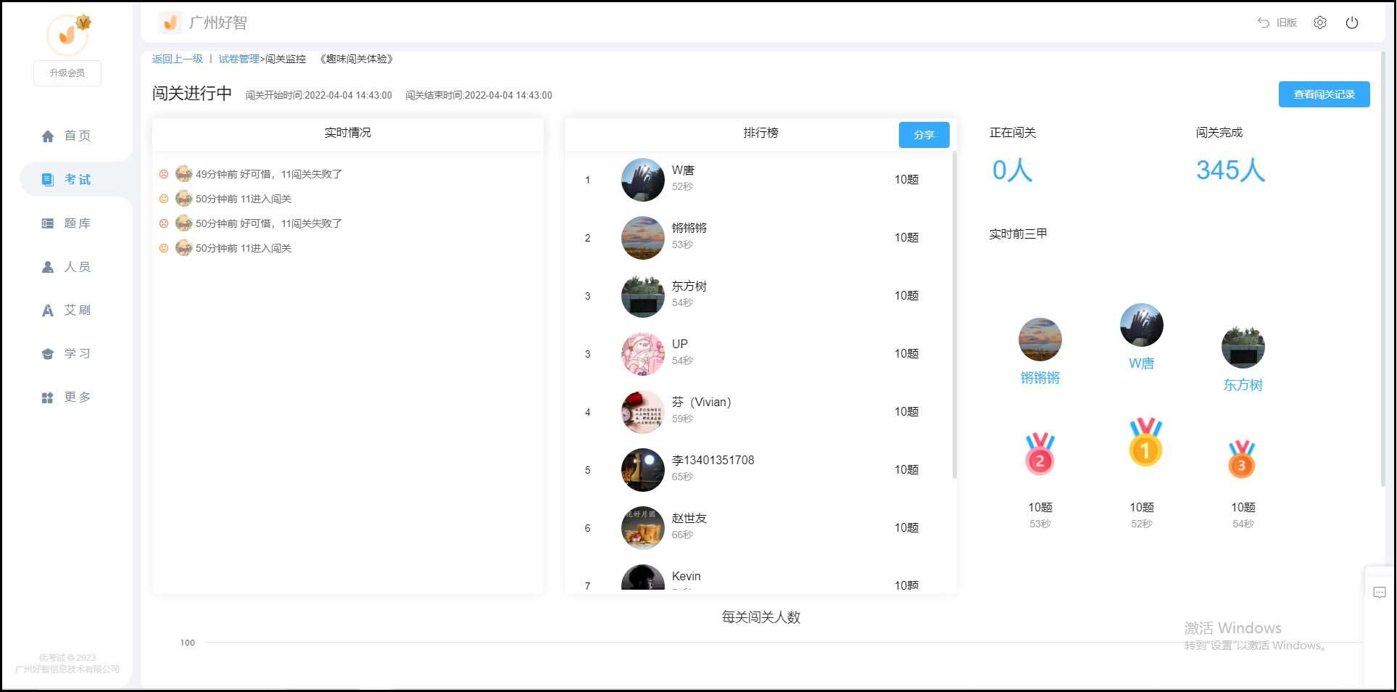Click the 广州好智 logo icon

tap(170, 23)
